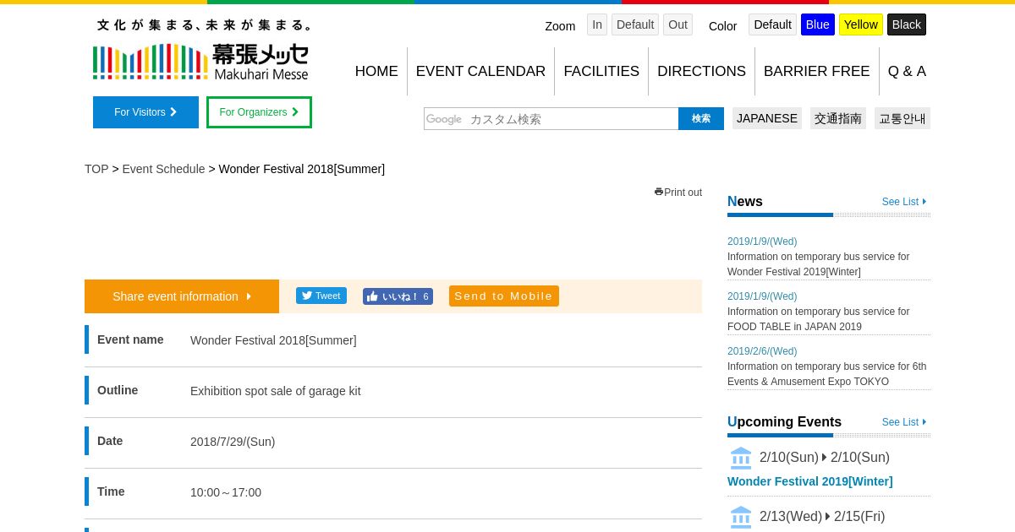Click the Twitter bird Tweet button

(321, 296)
